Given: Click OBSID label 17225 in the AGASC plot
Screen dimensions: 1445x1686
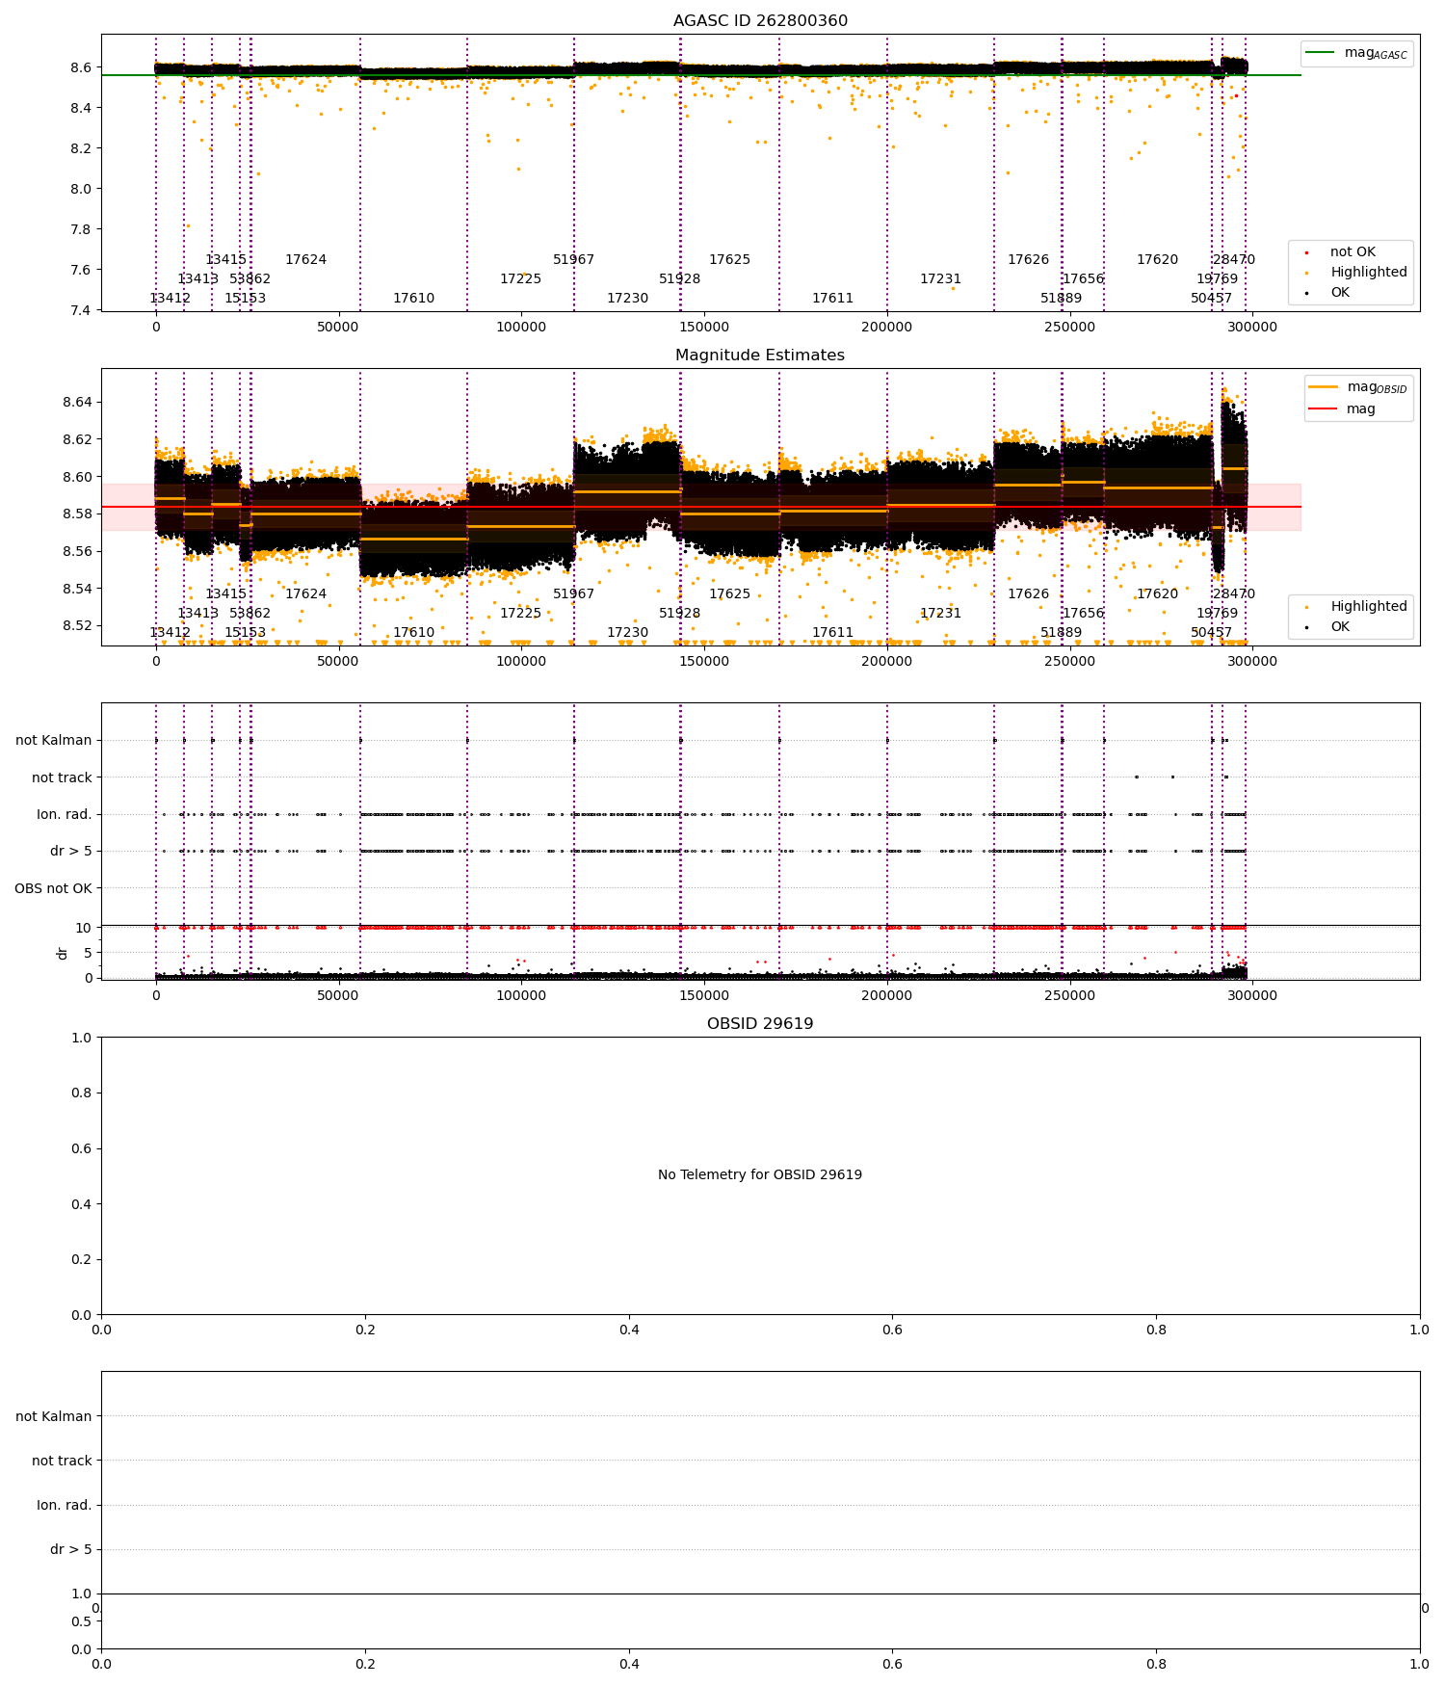Looking at the screenshot, I should [x=520, y=279].
